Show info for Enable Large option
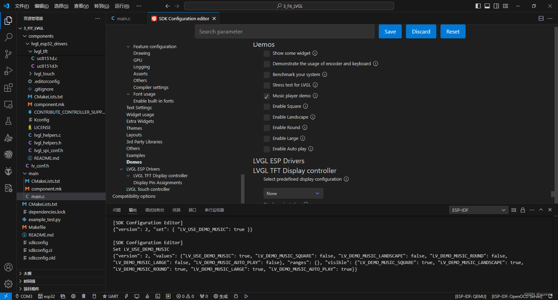 pyautogui.click(x=303, y=138)
